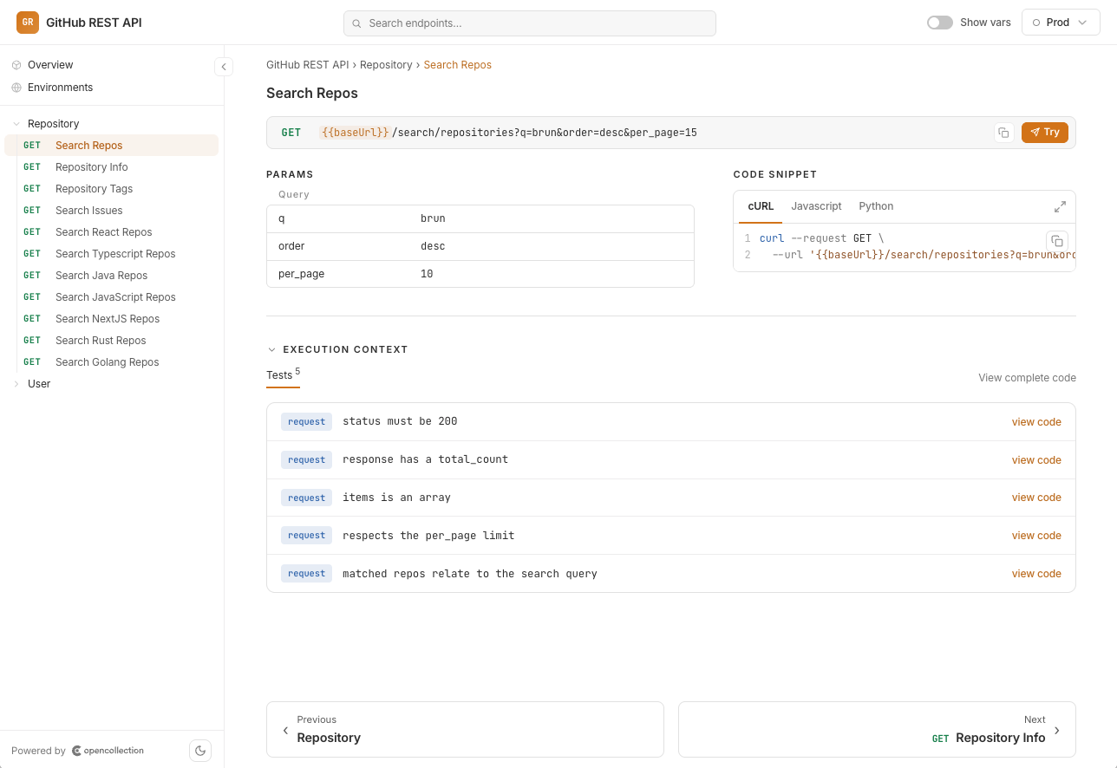The image size is (1117, 768).
Task: View code for response has a total_count
Action: 1036,460
